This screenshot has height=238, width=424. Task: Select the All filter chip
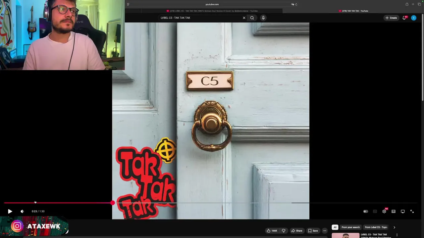point(335,227)
